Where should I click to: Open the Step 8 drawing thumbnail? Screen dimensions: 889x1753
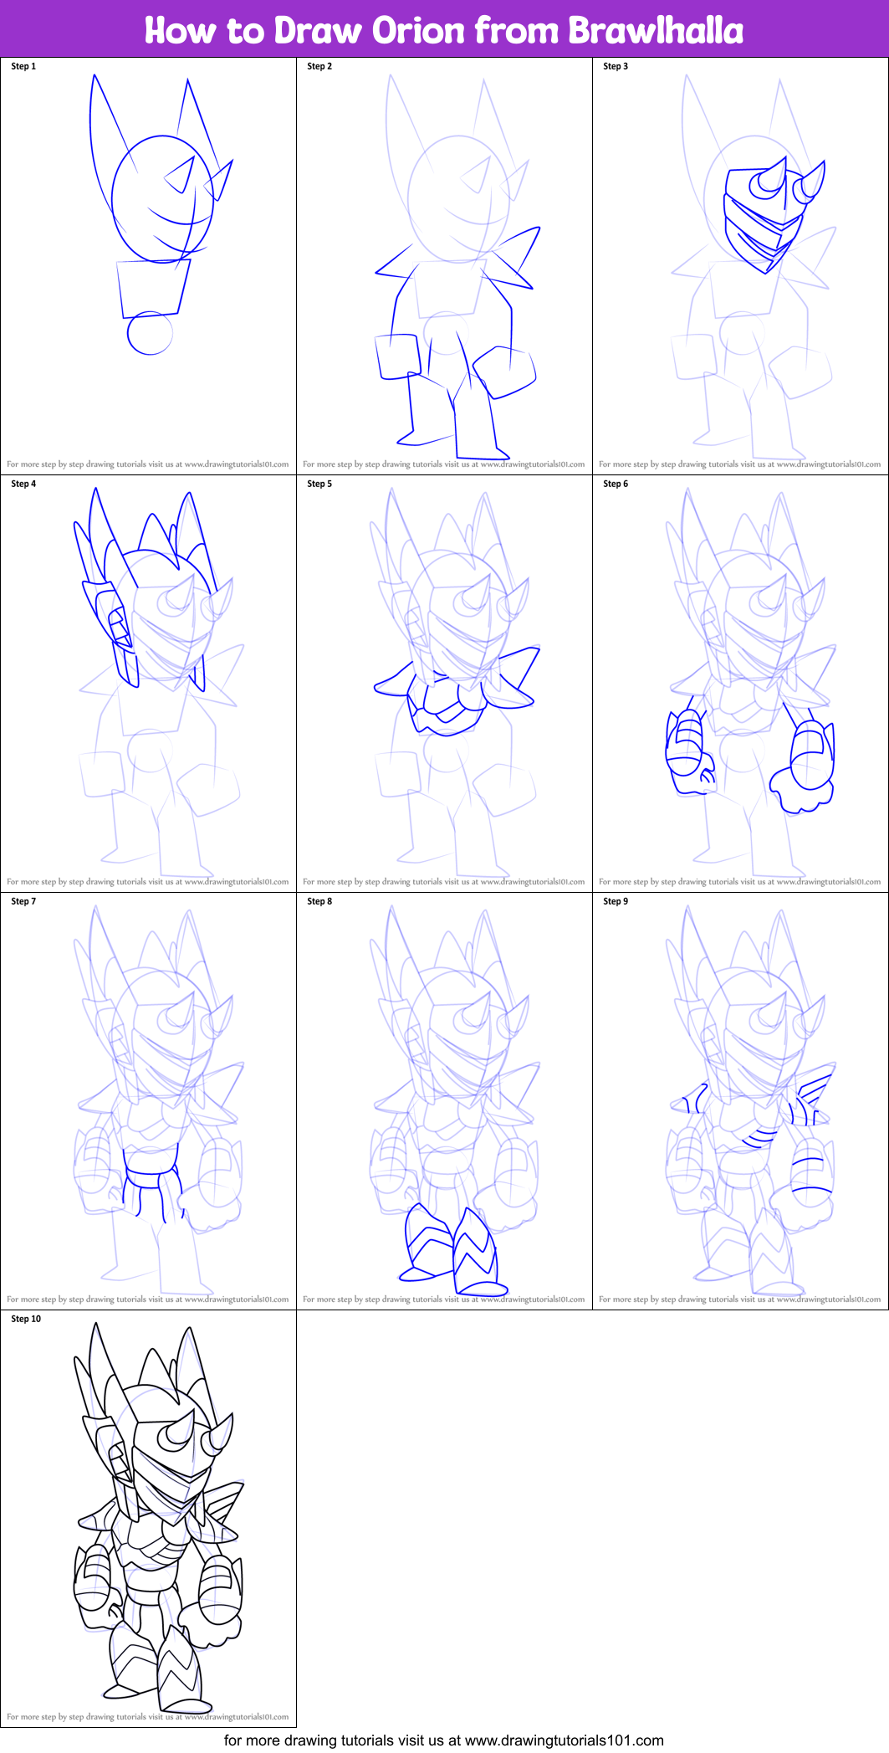[x=444, y=1101]
